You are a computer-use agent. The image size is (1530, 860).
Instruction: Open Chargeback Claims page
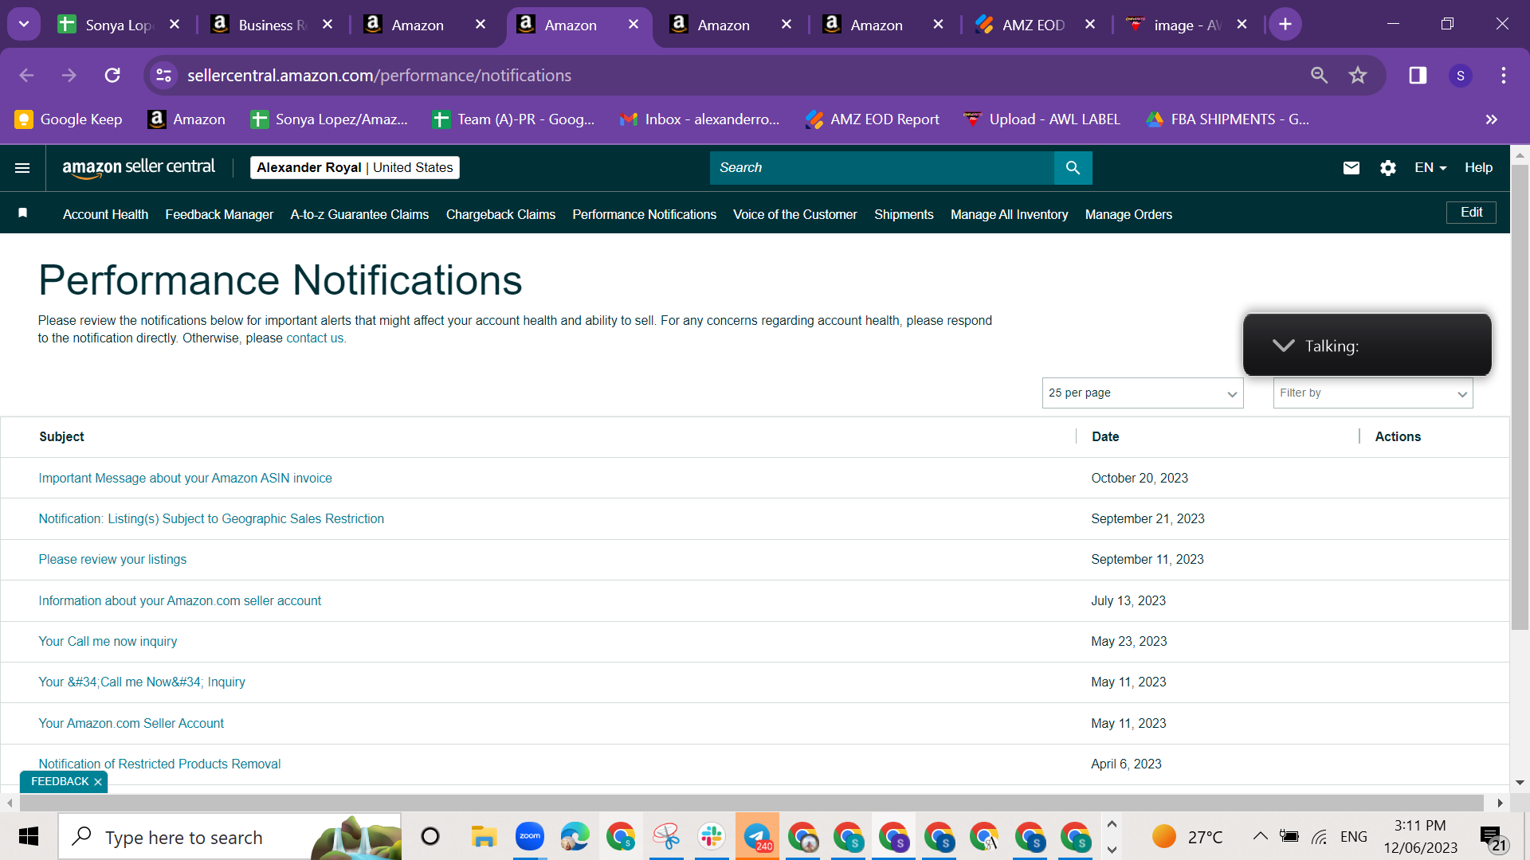tap(500, 215)
